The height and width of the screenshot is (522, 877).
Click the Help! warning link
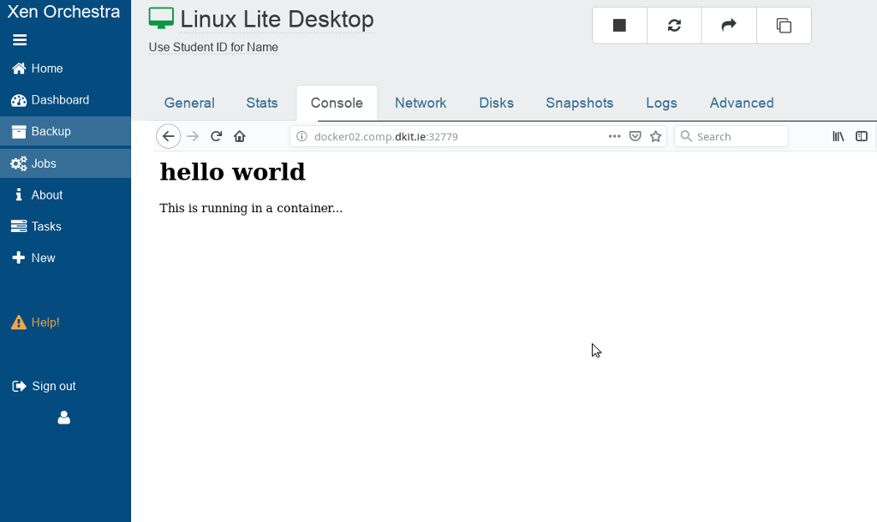click(35, 323)
